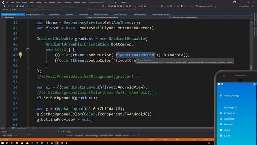Screen dimensions: 257x145
Task: Switch to the SettingsViewModel.cs tab
Action: [33, 14]
